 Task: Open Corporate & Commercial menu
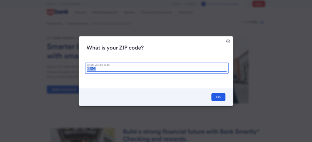(156, 12)
